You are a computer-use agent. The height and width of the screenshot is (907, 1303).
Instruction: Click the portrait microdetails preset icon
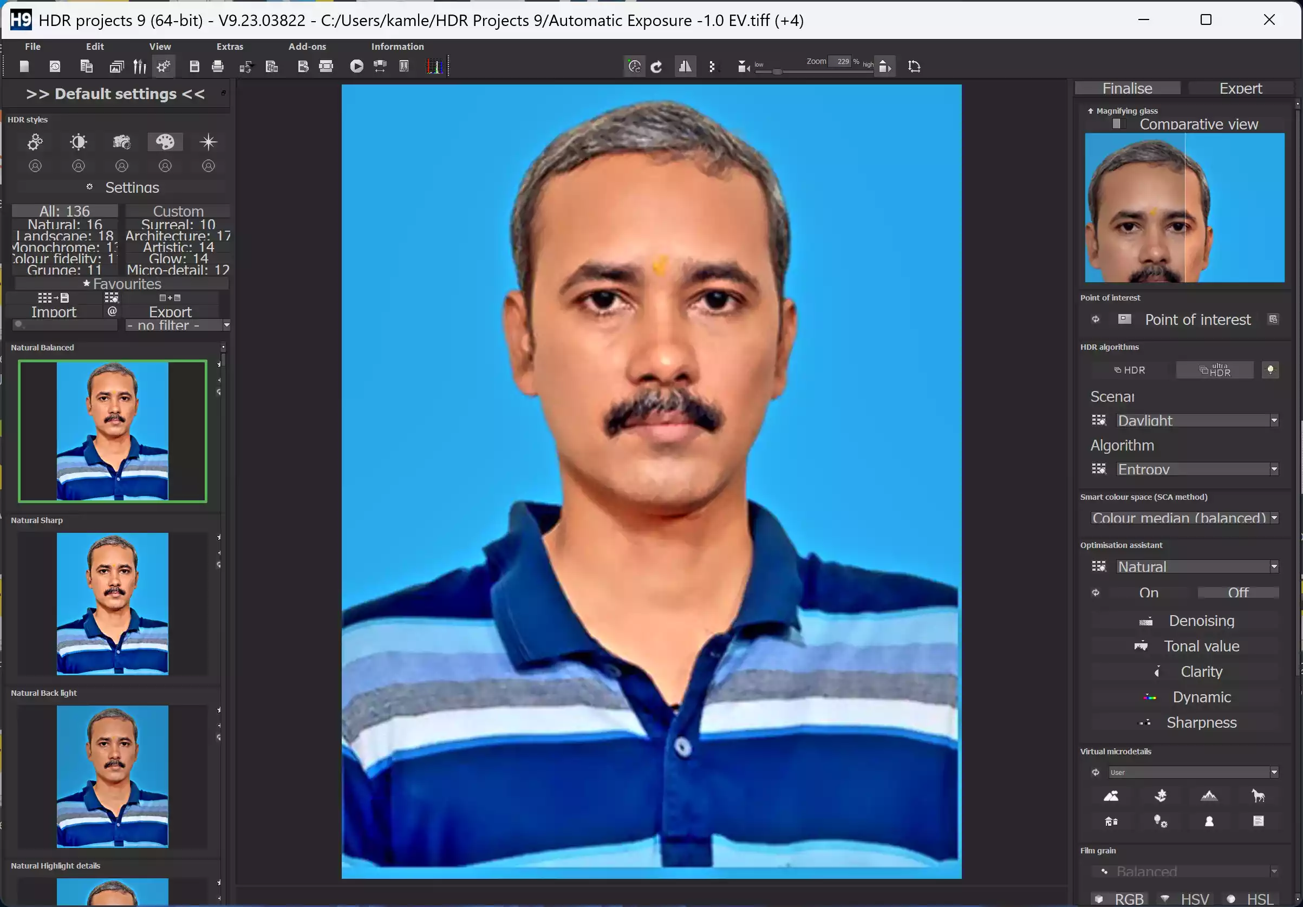point(1209,821)
